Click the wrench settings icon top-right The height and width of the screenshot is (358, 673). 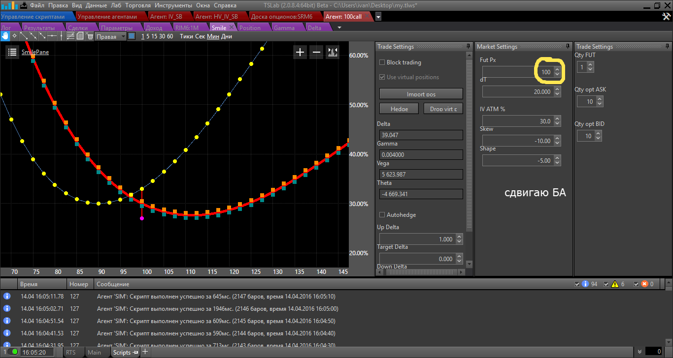pos(666,17)
